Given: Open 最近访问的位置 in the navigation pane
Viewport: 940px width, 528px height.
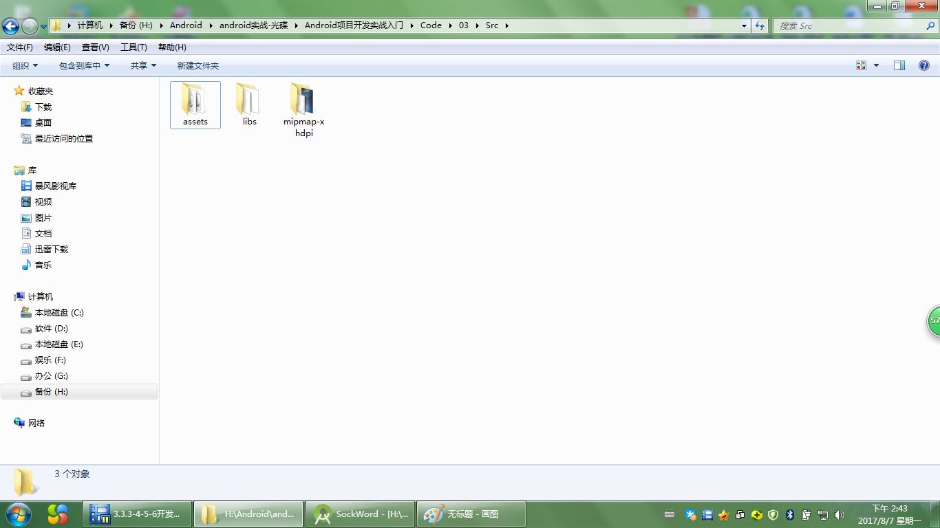Looking at the screenshot, I should [x=64, y=139].
